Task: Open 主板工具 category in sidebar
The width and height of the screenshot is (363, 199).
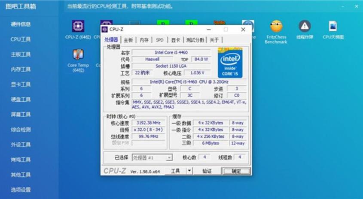Action: 21,54
